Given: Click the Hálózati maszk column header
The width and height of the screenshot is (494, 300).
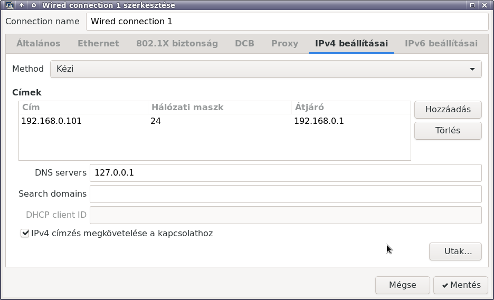Looking at the screenshot, I should coord(220,108).
